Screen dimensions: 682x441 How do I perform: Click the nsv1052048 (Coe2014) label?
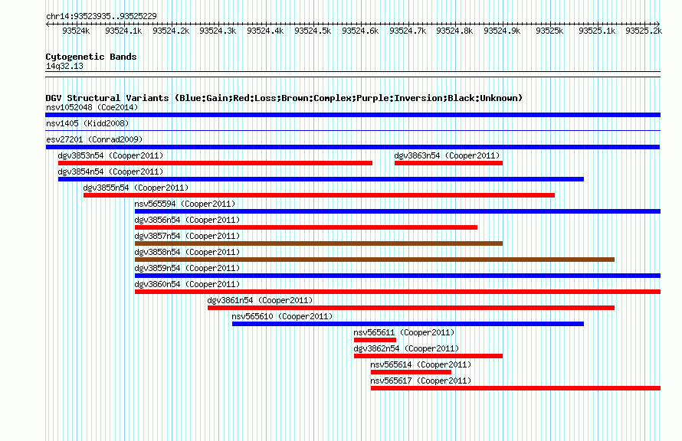click(x=92, y=107)
